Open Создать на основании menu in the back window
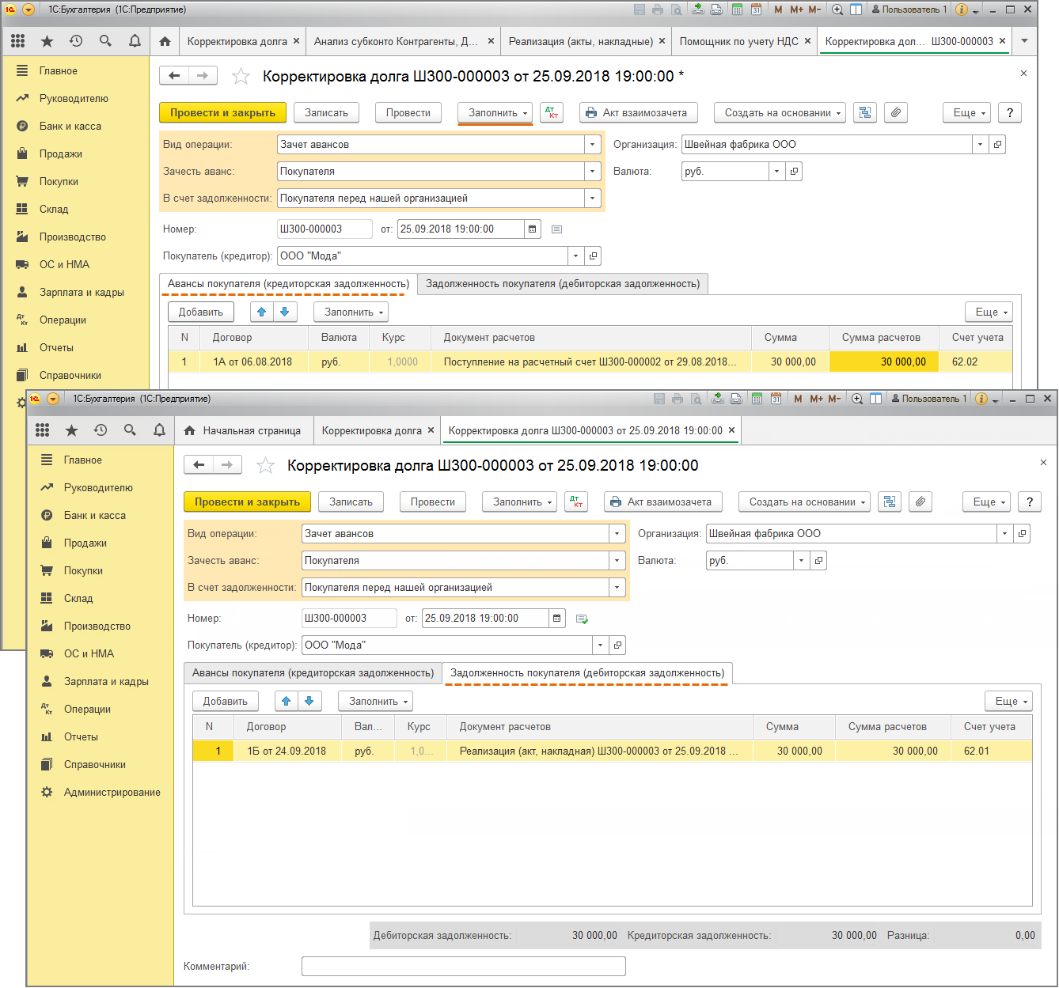1059x988 pixels. tap(780, 113)
